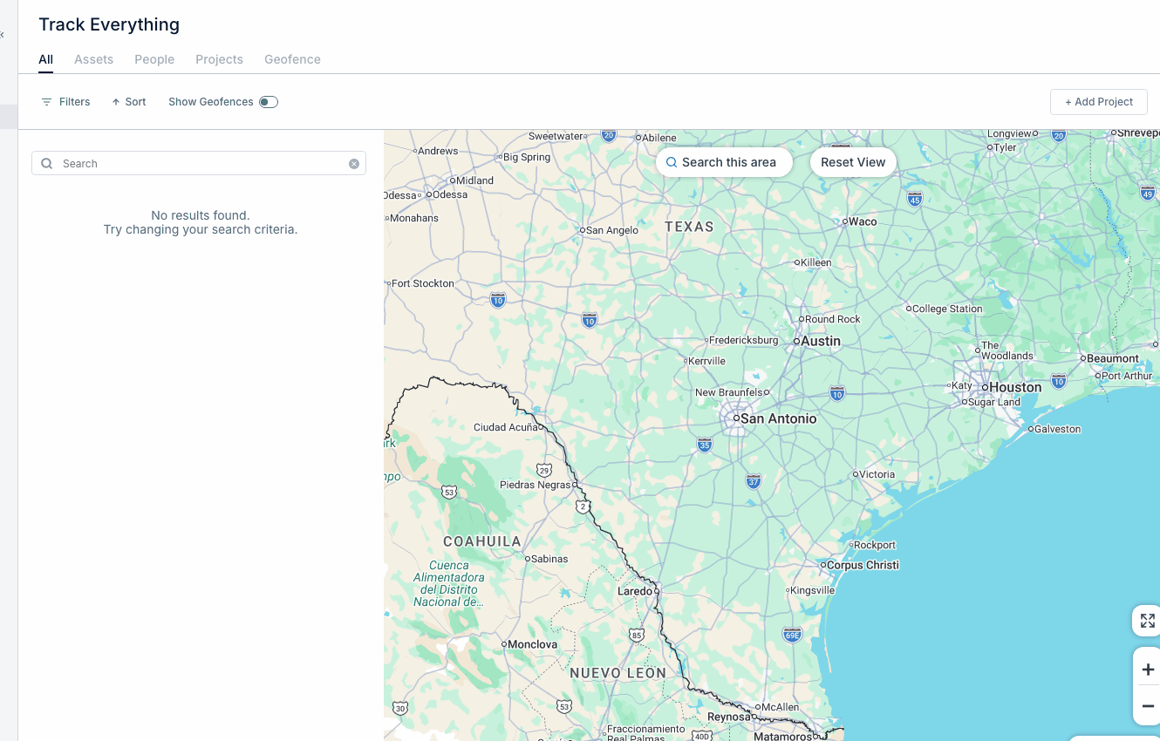This screenshot has width=1160, height=741.
Task: Collapse the left panel with the chevron
Action: 3,33
